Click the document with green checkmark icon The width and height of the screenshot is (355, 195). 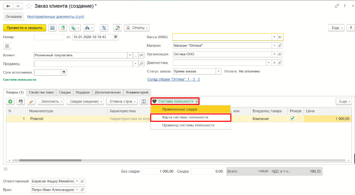(117, 28)
